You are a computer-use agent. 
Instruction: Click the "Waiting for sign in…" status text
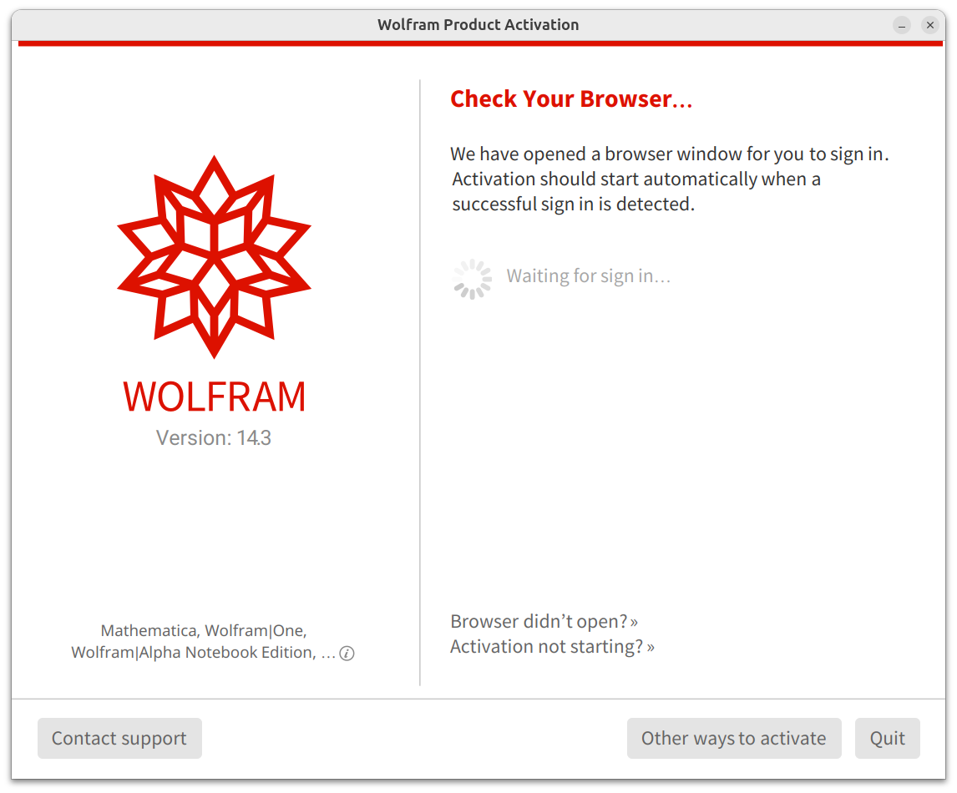tap(589, 276)
